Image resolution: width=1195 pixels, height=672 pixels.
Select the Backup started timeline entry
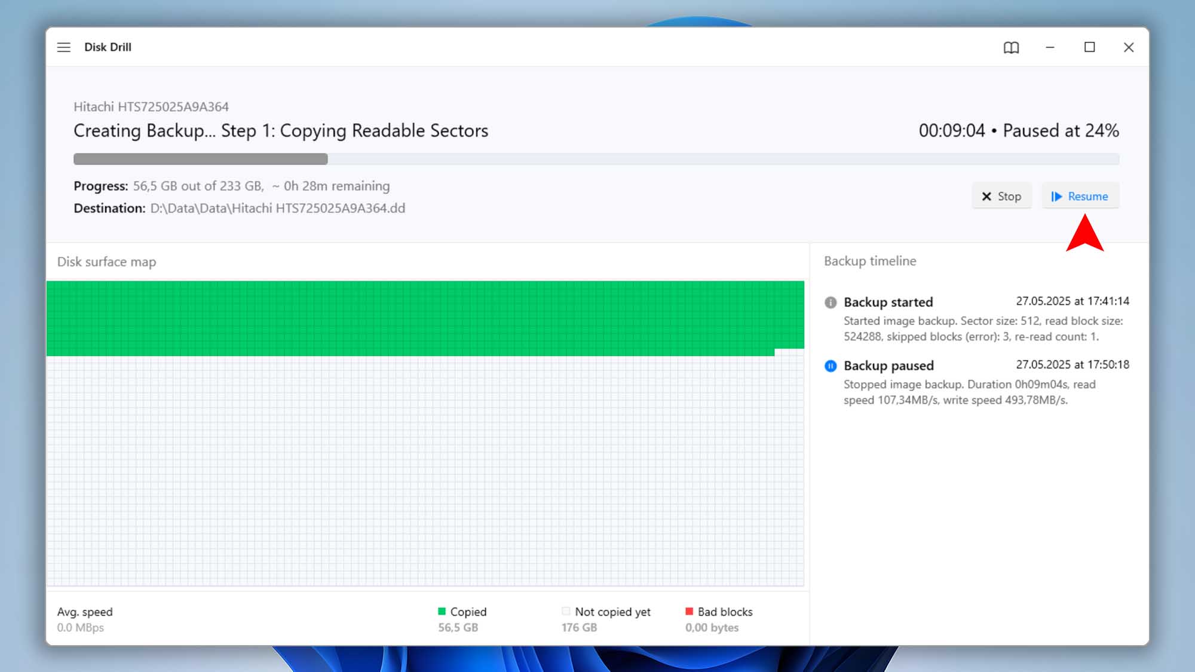click(x=977, y=319)
